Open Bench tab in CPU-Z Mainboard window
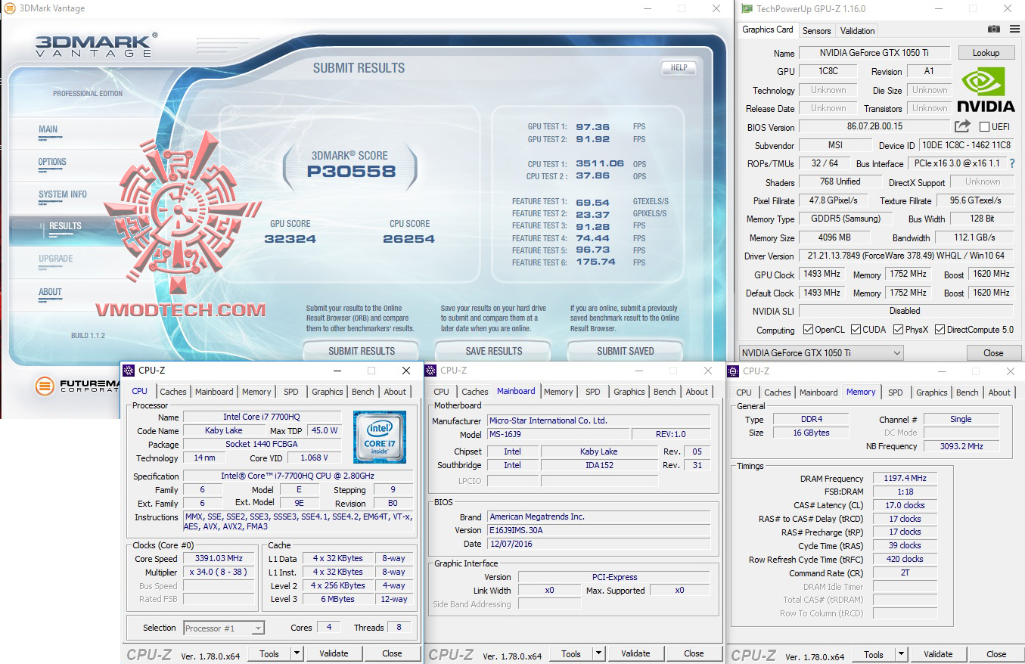Viewport: 1025px width, 664px height. (x=665, y=392)
